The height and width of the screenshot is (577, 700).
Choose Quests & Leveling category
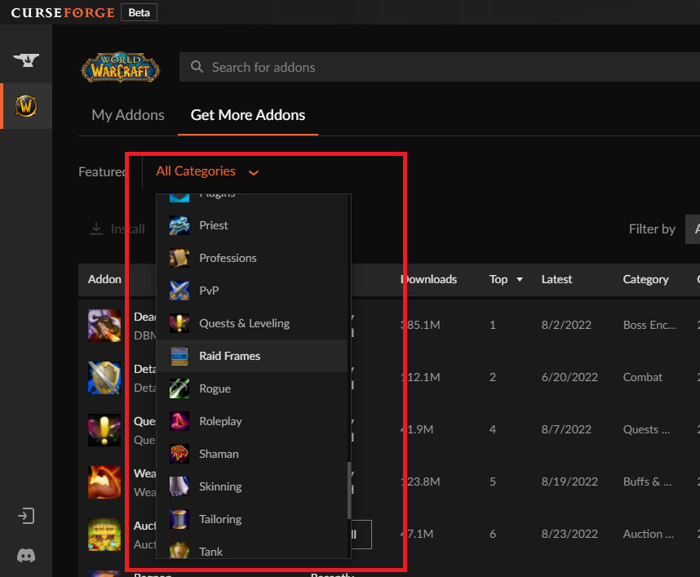(252, 323)
